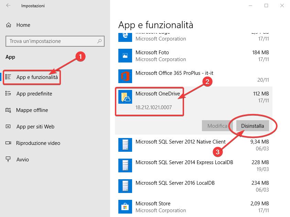Viewport: 290px width, 217px height.
Task: Open the Home icon in sidebar
Action: click(9, 25)
